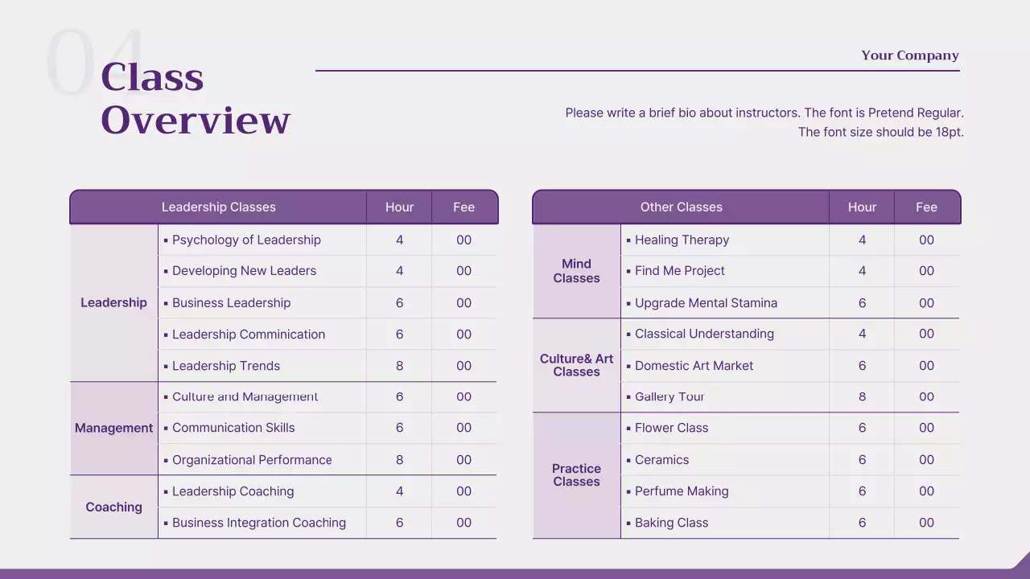Click the 'Developing New Leaders' entry

point(244,271)
